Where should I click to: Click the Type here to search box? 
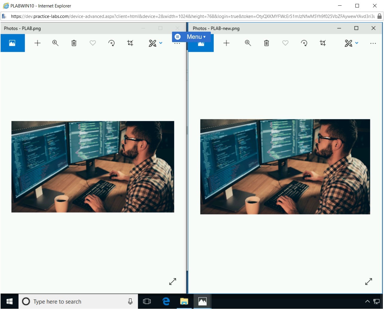75,301
